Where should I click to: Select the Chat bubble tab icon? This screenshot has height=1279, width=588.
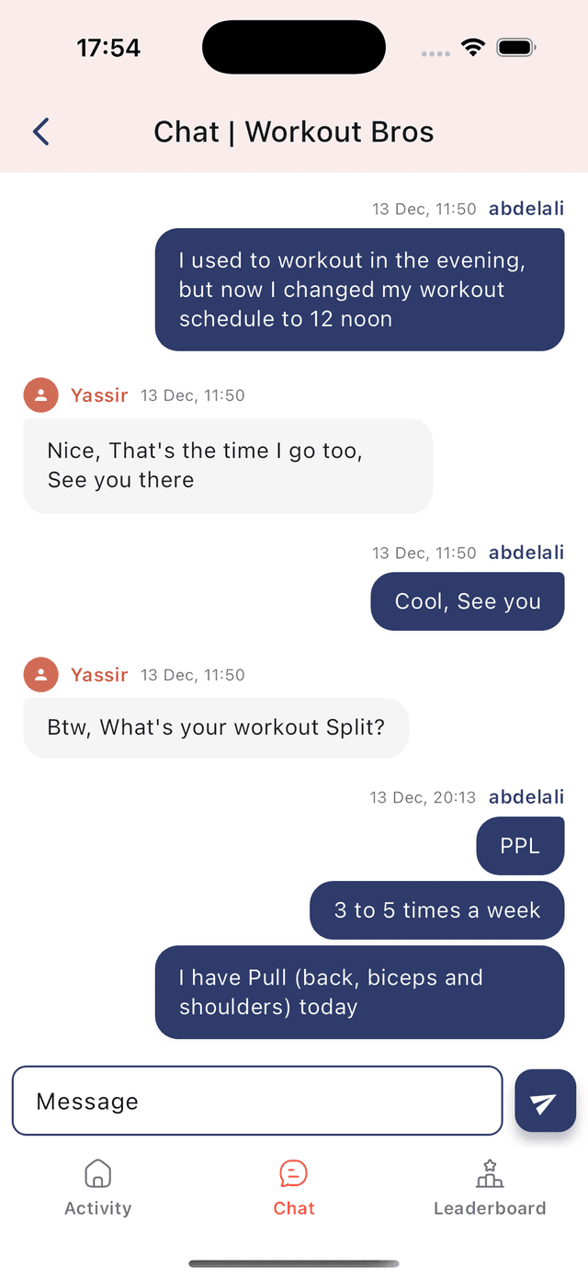[293, 1173]
